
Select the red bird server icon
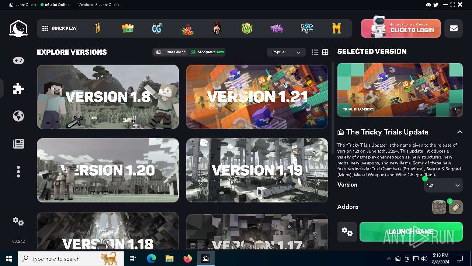pos(187,29)
